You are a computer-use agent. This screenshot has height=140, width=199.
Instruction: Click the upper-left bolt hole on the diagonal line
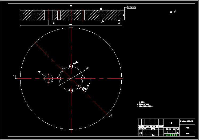[63, 70]
